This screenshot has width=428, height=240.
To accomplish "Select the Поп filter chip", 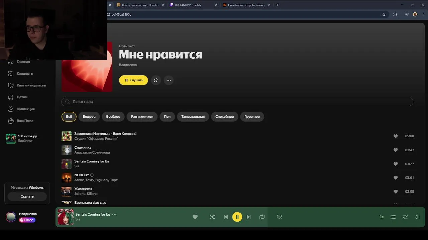I will [167, 117].
